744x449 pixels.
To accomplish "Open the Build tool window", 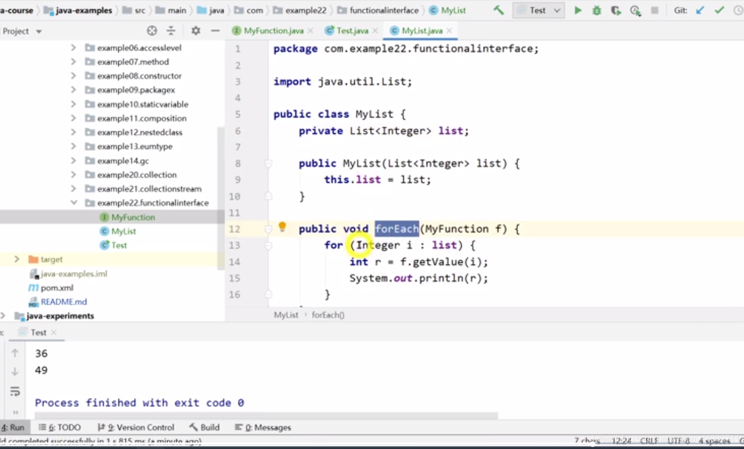I will 205,427.
